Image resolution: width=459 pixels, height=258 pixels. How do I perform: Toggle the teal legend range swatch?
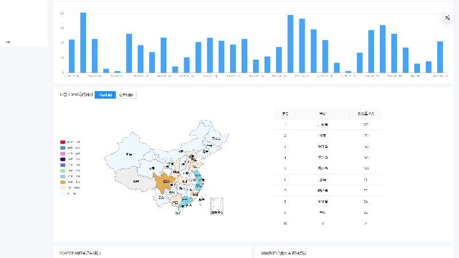coord(63,148)
